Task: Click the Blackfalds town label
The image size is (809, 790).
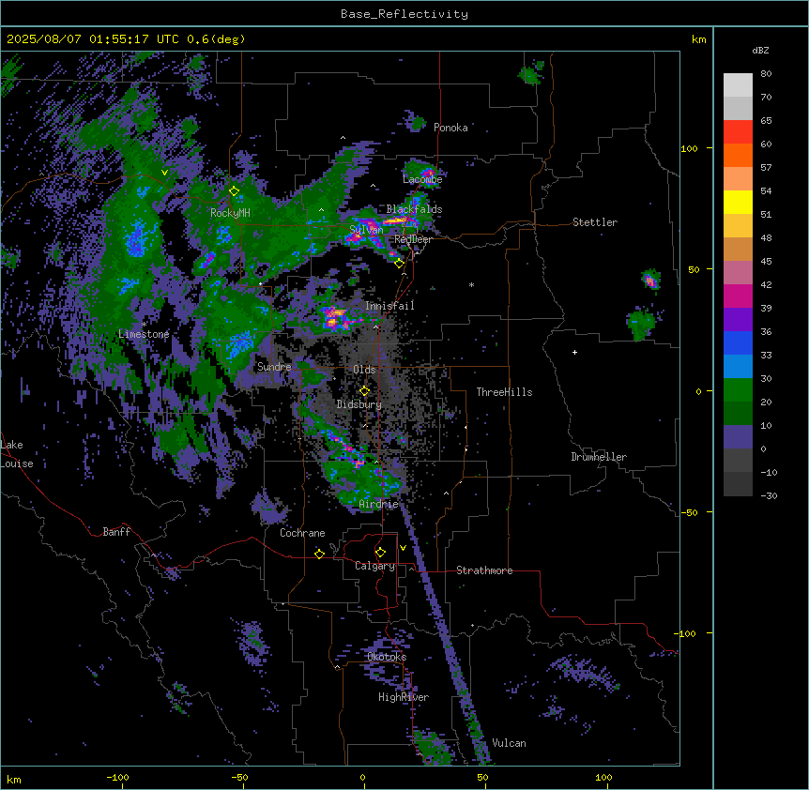Action: 414,209
